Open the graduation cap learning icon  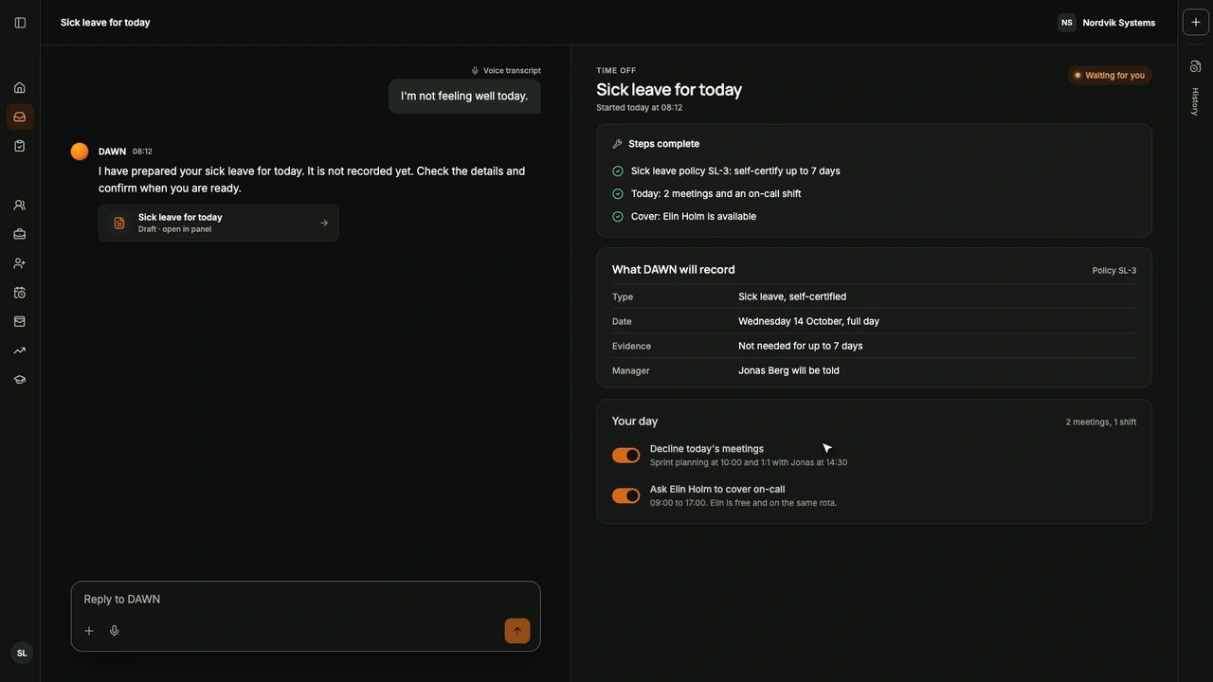tap(19, 380)
